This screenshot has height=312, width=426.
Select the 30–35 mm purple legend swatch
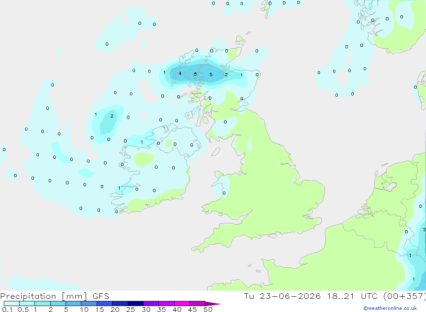tap(151, 303)
